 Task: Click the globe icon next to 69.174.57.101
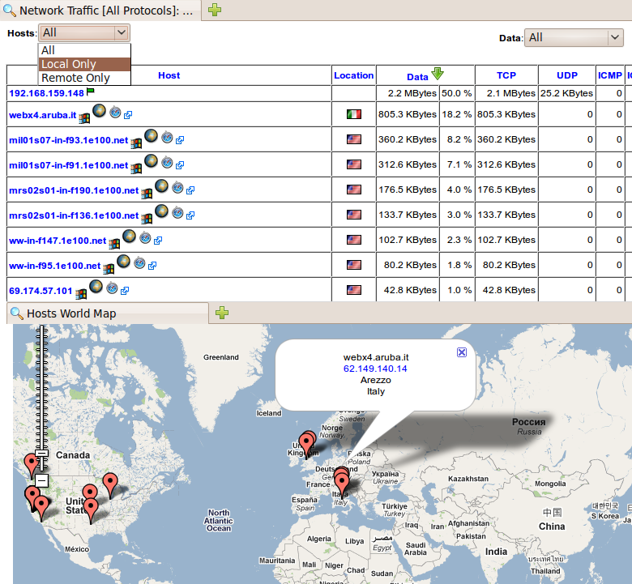[96, 286]
